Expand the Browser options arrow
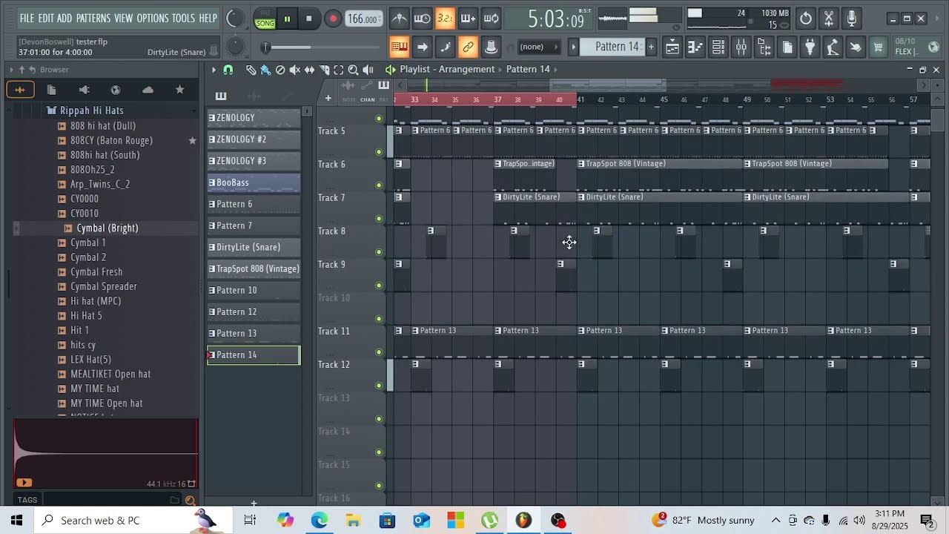Image resolution: width=949 pixels, height=534 pixels. click(x=11, y=70)
